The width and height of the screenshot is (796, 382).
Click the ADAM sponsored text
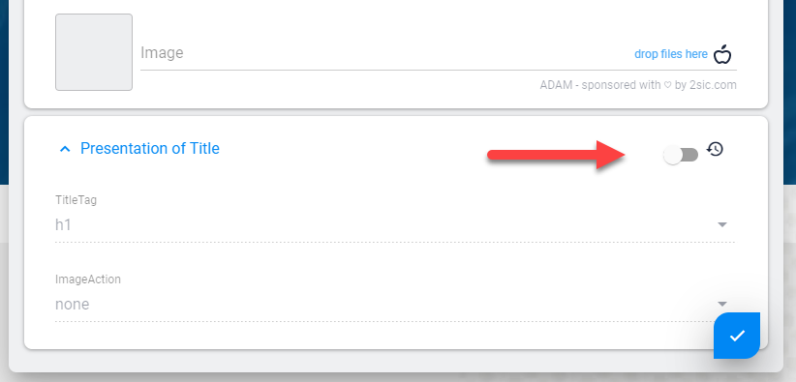click(x=600, y=85)
